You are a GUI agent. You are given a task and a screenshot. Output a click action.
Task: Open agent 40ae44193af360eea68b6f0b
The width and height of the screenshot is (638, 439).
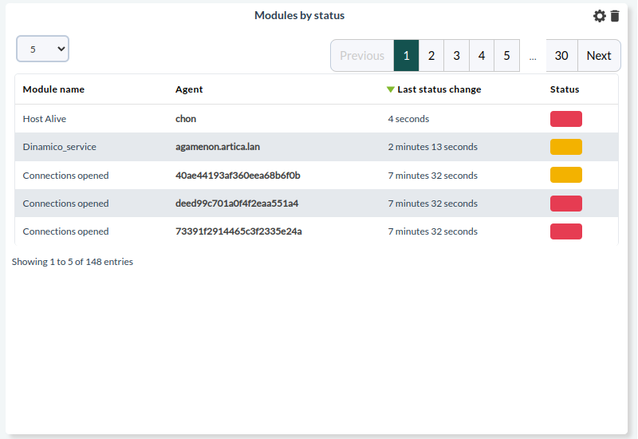coord(238,176)
